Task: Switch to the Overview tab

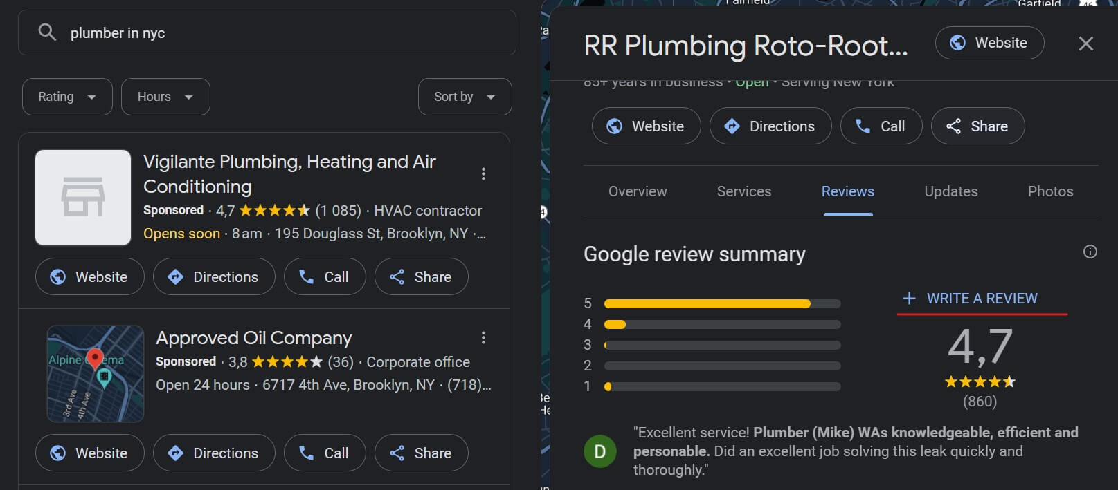Action: tap(638, 191)
